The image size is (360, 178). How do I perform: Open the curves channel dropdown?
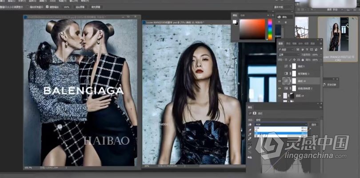(281, 125)
